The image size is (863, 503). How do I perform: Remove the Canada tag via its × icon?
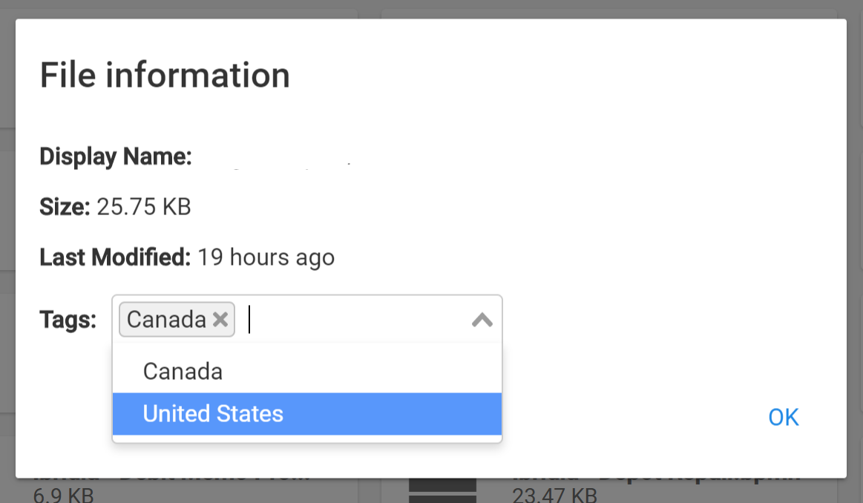click(220, 319)
